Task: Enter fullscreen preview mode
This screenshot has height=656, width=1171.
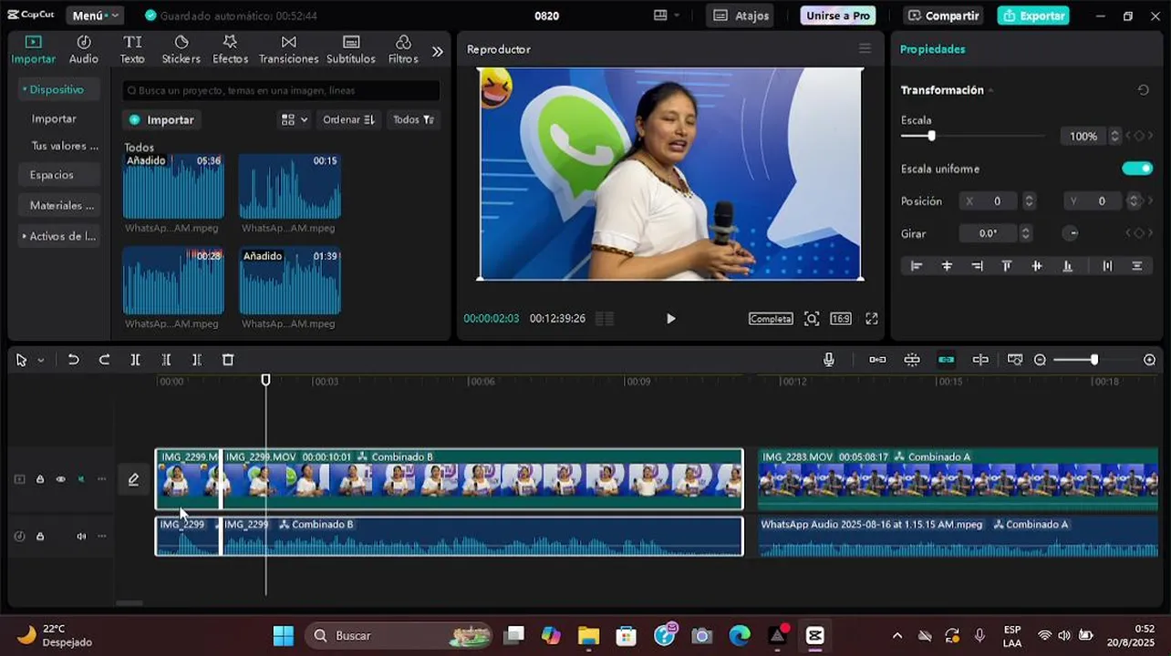Action: coord(872,319)
